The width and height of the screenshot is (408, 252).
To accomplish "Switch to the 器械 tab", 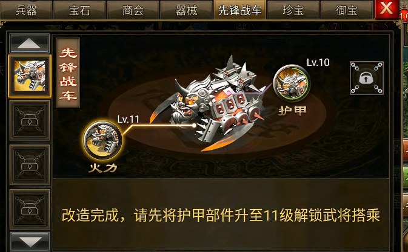I will point(186,10).
